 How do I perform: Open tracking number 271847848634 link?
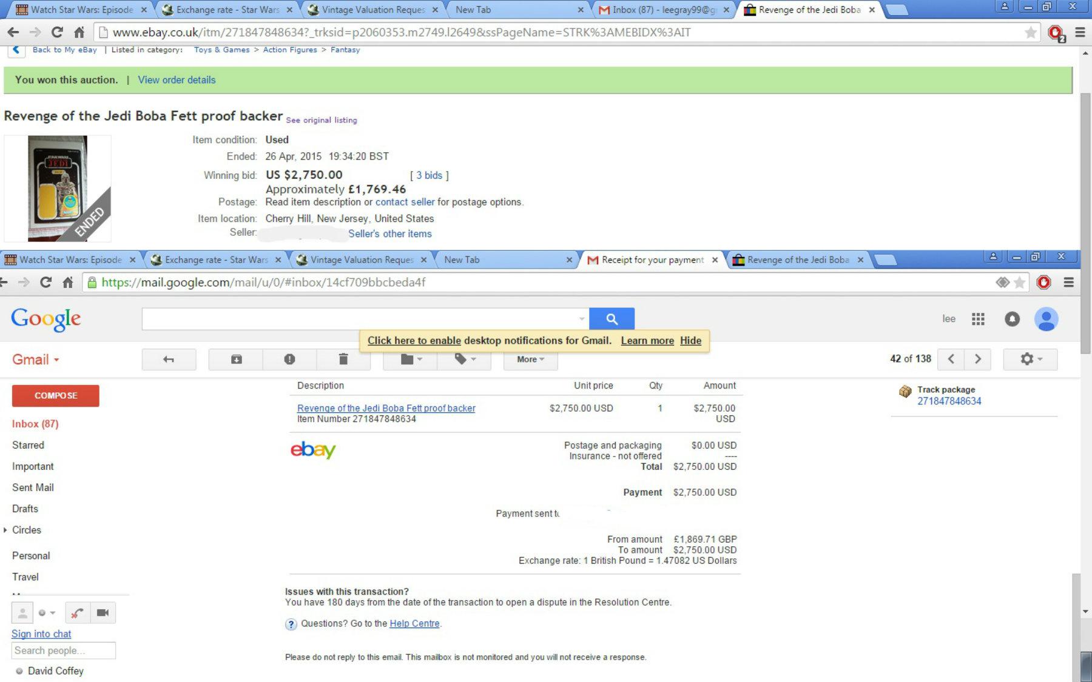coord(949,401)
